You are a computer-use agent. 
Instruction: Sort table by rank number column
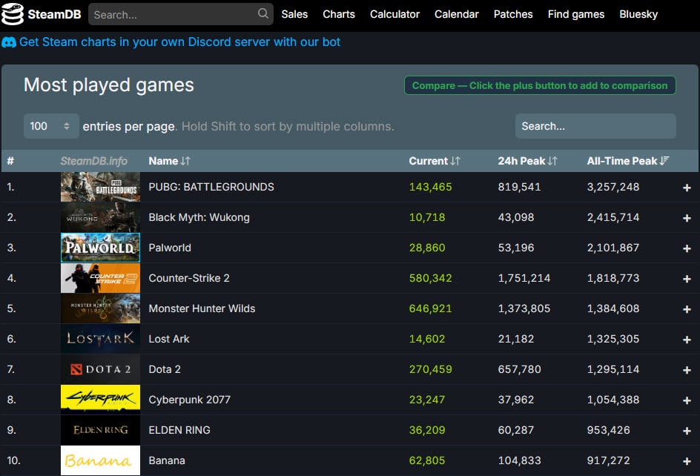tap(10, 161)
